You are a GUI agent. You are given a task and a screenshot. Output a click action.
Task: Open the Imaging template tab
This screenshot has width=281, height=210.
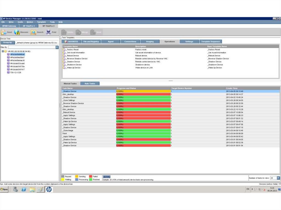pyautogui.click(x=150, y=42)
